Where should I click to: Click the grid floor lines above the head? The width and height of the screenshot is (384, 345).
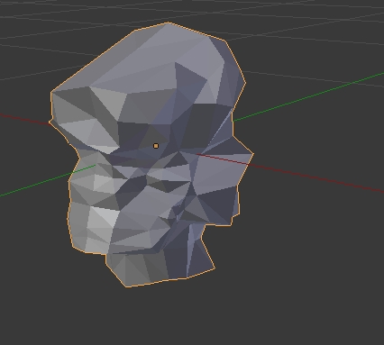(x=192, y=11)
